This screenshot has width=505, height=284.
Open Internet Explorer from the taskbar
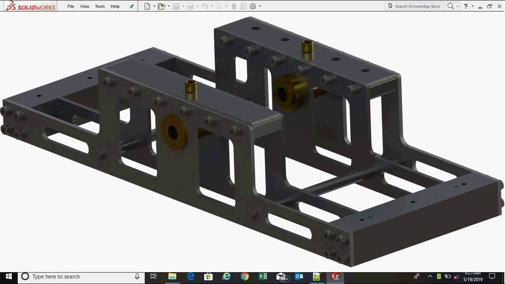point(226,277)
